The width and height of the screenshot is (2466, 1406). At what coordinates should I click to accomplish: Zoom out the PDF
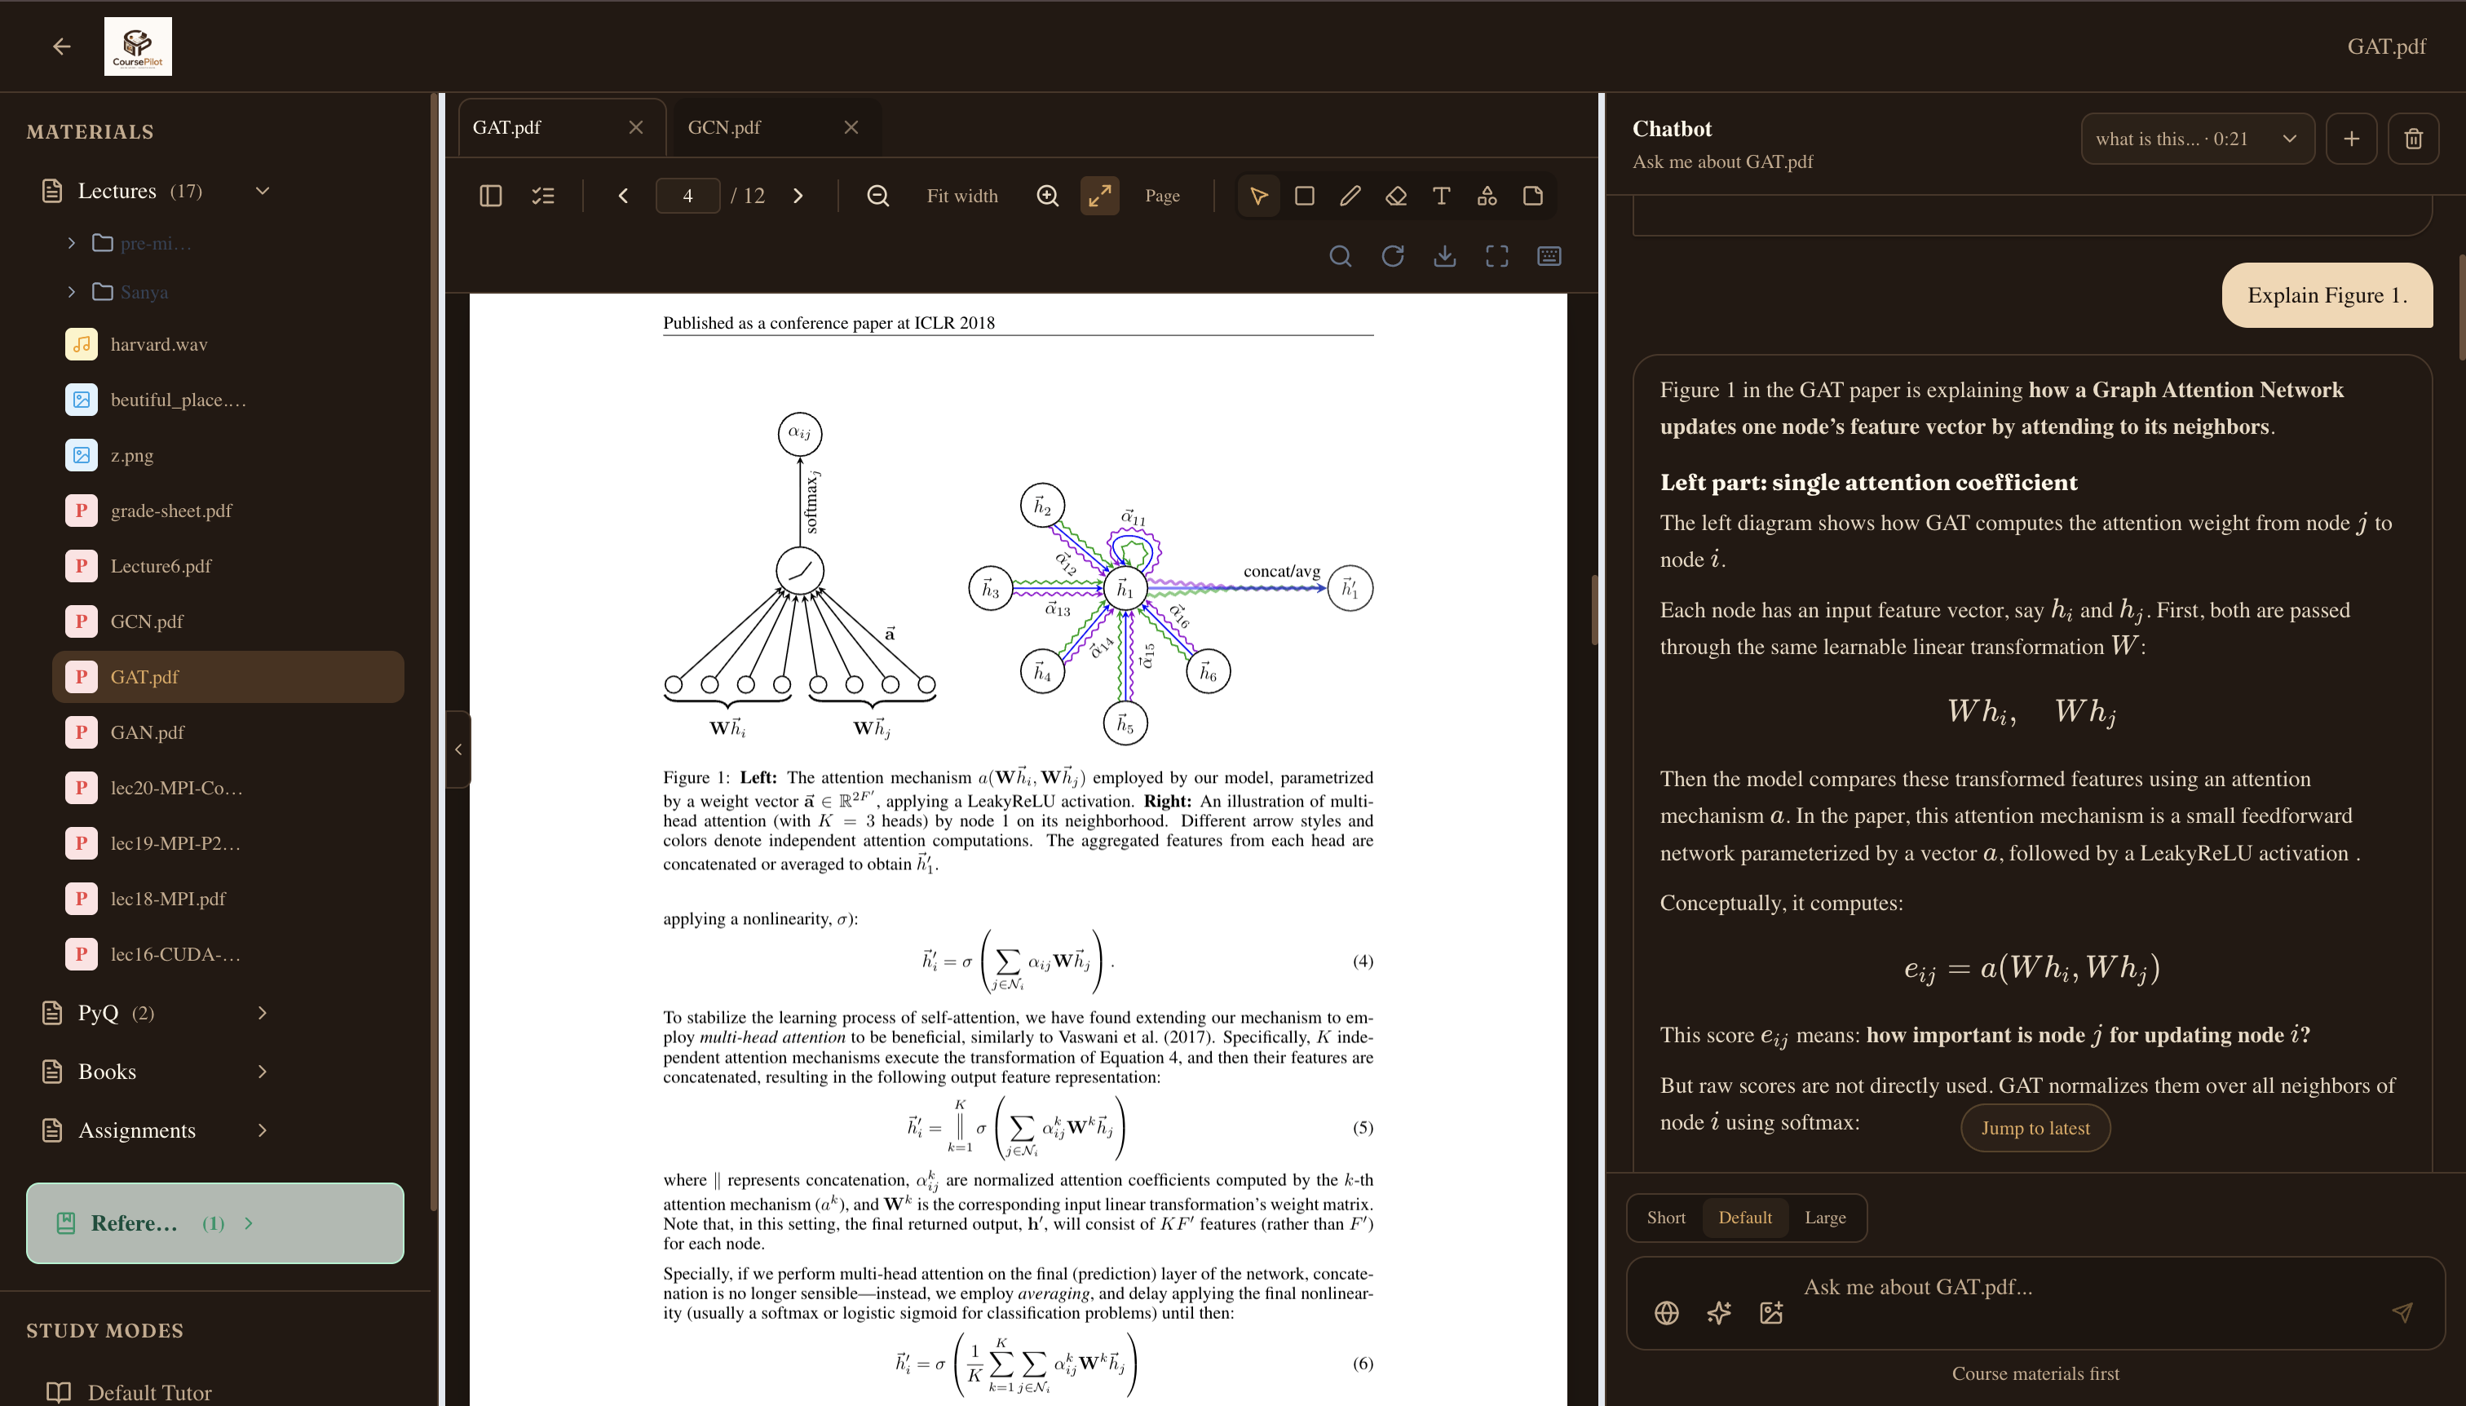coord(877,196)
